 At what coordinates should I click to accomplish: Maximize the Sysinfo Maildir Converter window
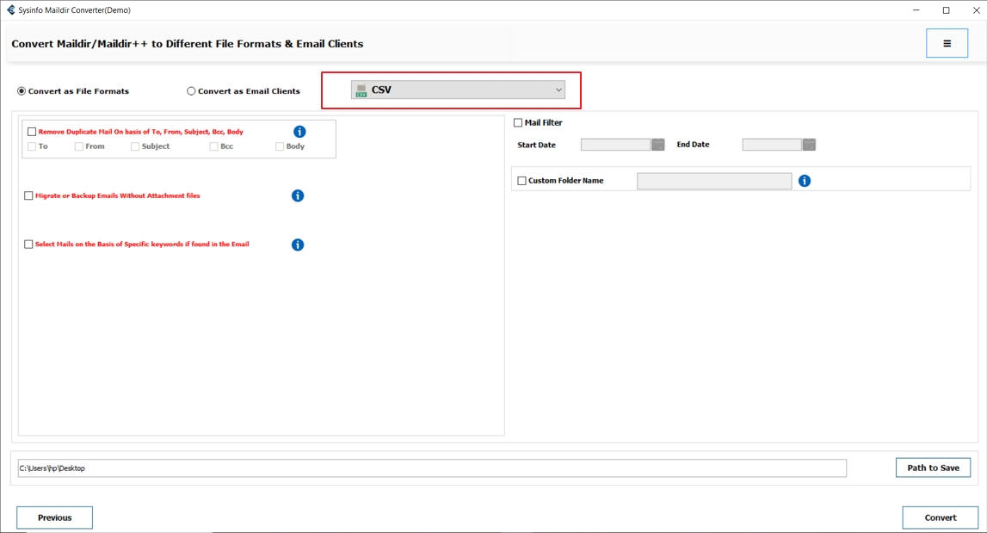pyautogui.click(x=946, y=10)
